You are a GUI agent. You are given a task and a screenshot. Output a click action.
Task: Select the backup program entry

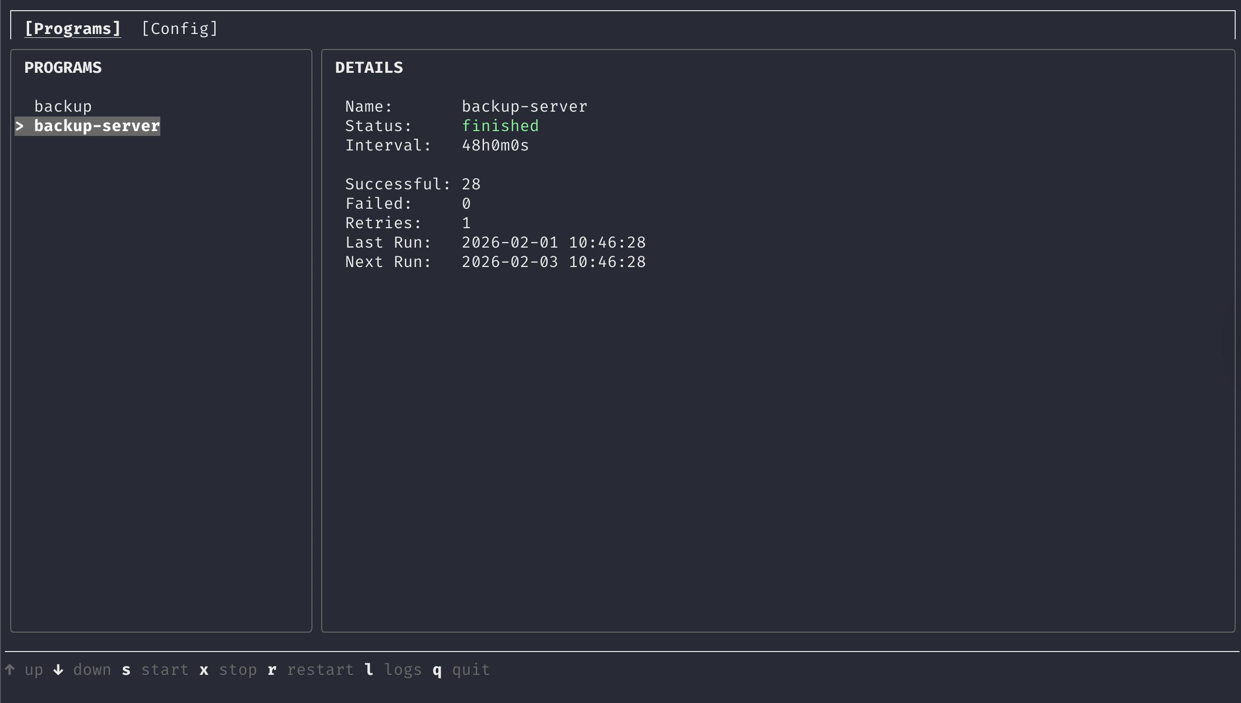63,106
